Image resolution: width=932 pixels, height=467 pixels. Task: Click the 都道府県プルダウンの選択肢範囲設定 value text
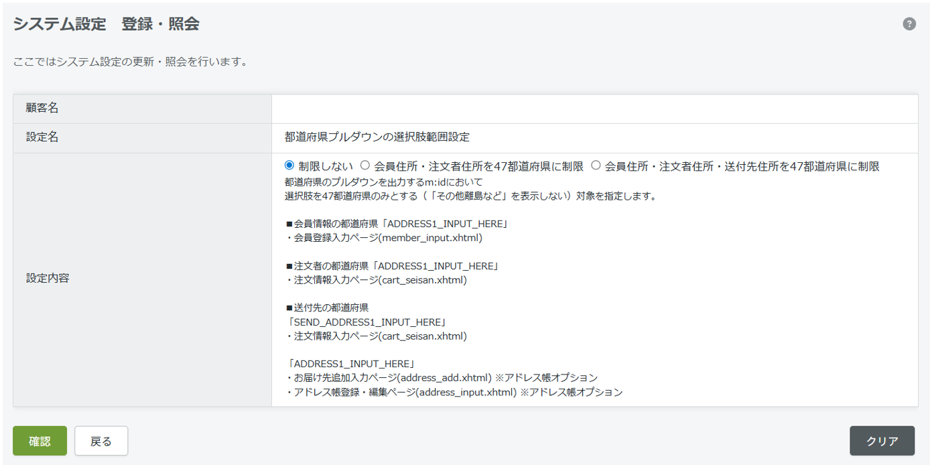click(x=377, y=137)
